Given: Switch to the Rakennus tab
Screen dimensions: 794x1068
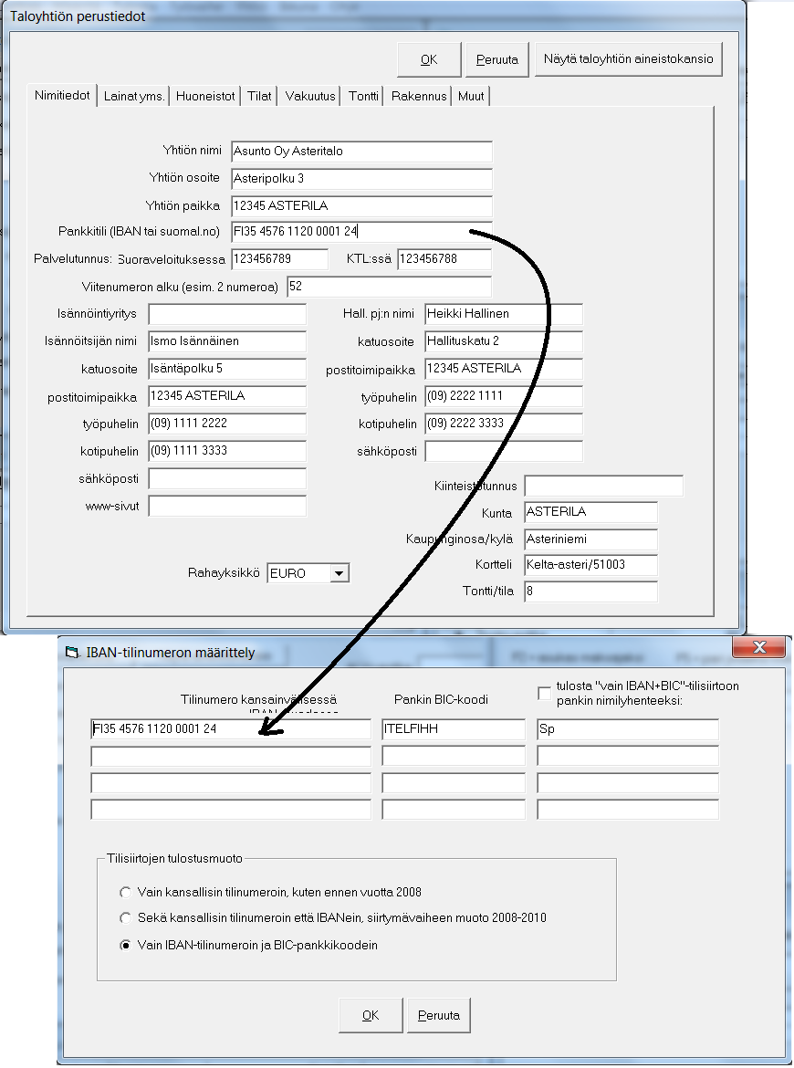Looking at the screenshot, I should tap(419, 97).
